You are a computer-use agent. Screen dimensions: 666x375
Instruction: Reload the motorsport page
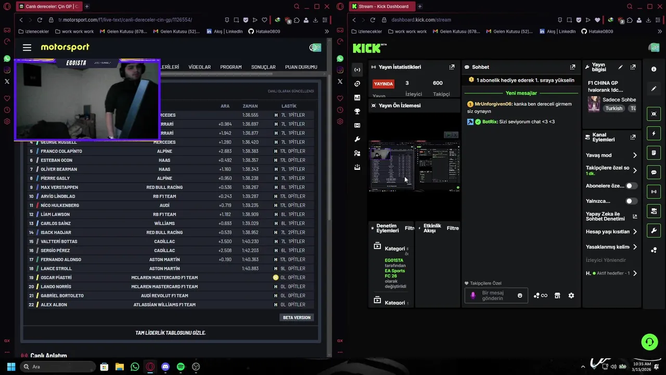[x=40, y=20]
